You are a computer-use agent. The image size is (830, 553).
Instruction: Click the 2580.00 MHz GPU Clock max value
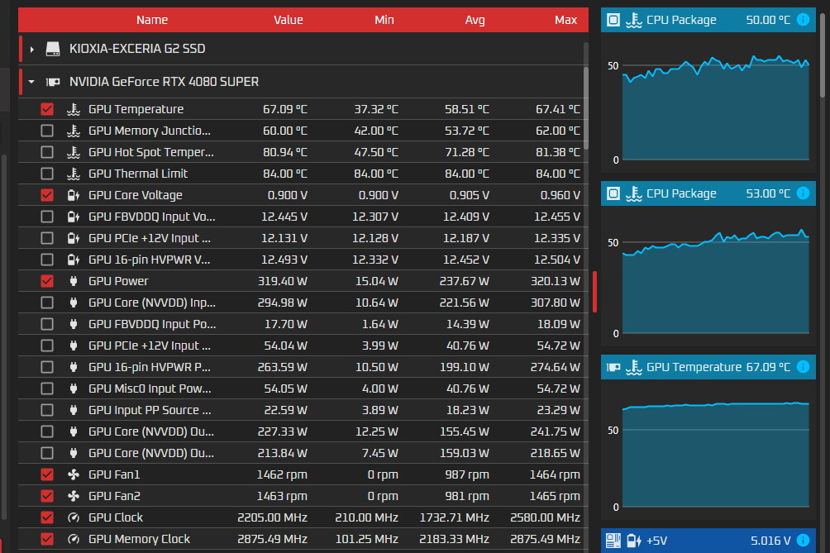pos(546,517)
